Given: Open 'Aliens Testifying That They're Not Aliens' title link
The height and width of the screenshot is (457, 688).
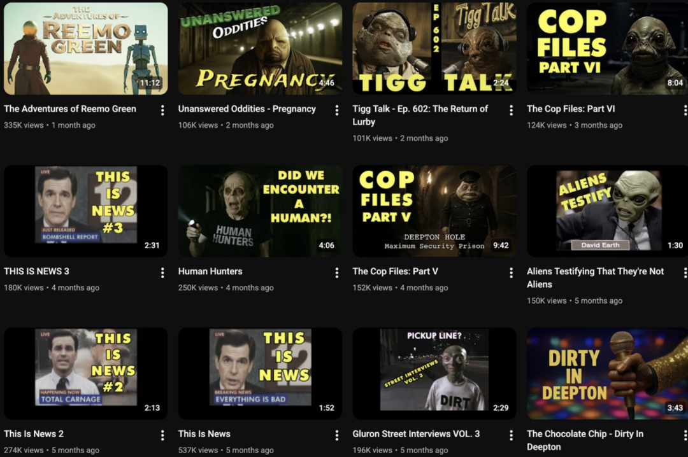Looking at the screenshot, I should (x=595, y=278).
